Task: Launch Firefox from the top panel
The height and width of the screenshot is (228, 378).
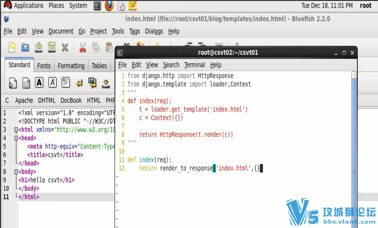Action: pyautogui.click(x=109, y=6)
